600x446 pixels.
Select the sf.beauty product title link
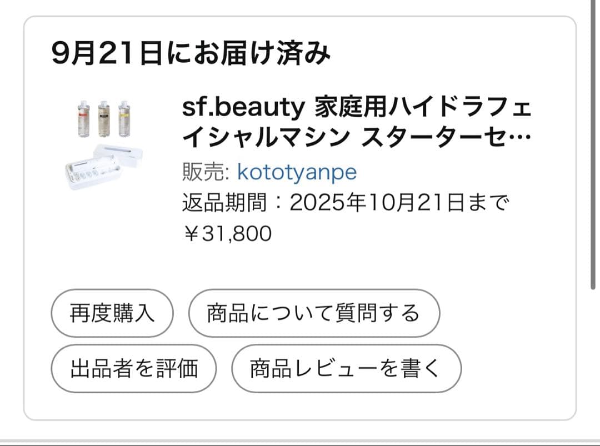pyautogui.click(x=356, y=122)
